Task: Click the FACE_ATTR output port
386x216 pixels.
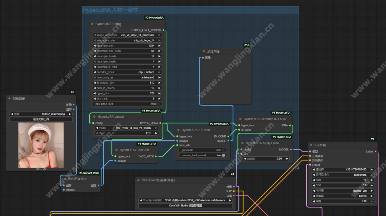Action: (156, 156)
